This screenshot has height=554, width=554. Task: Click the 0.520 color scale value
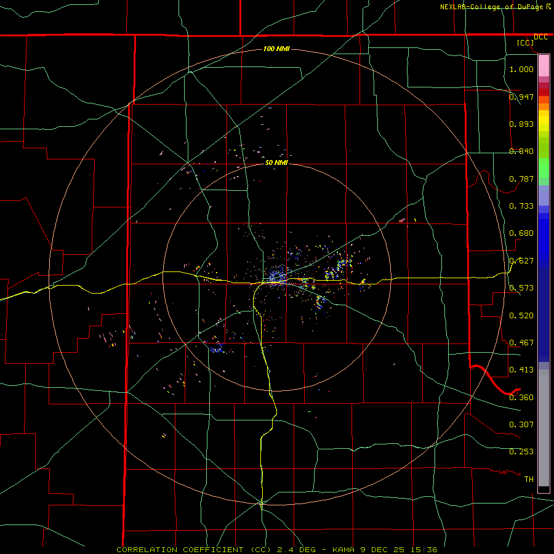pos(521,316)
